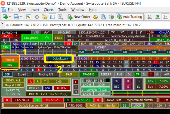Toggle the C0 button
This screenshot has width=170, height=114.
22,47
